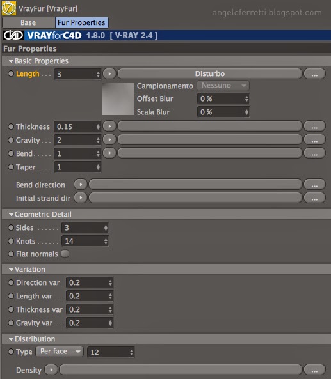
Task: Click the empty Initial strand dir slot
Action: point(195,198)
